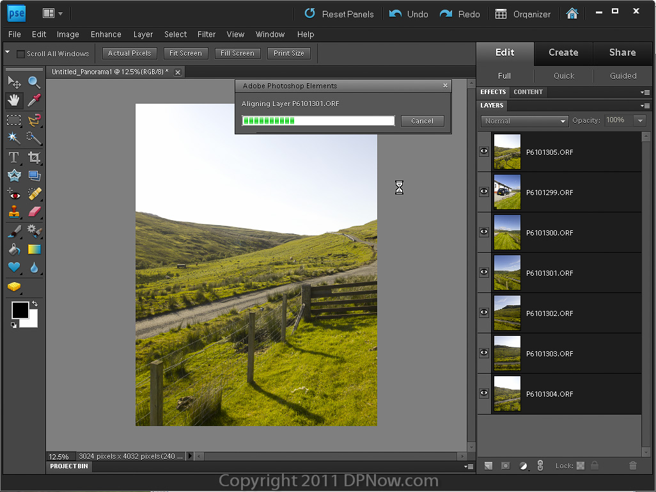Select the Paint Bucket tool
Image resolution: width=656 pixels, height=492 pixels.
tap(13, 249)
